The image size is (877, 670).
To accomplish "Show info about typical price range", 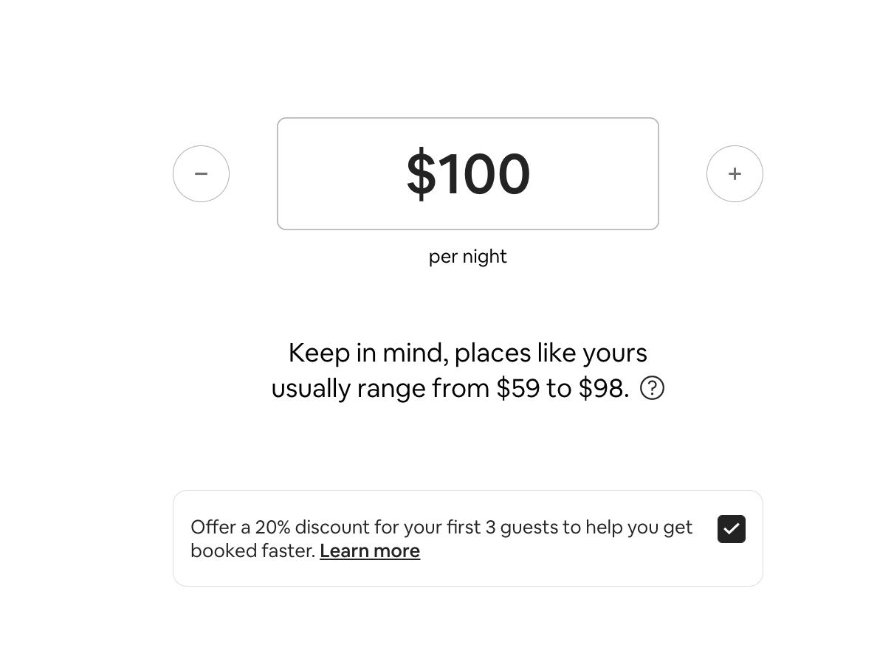I will click(652, 388).
